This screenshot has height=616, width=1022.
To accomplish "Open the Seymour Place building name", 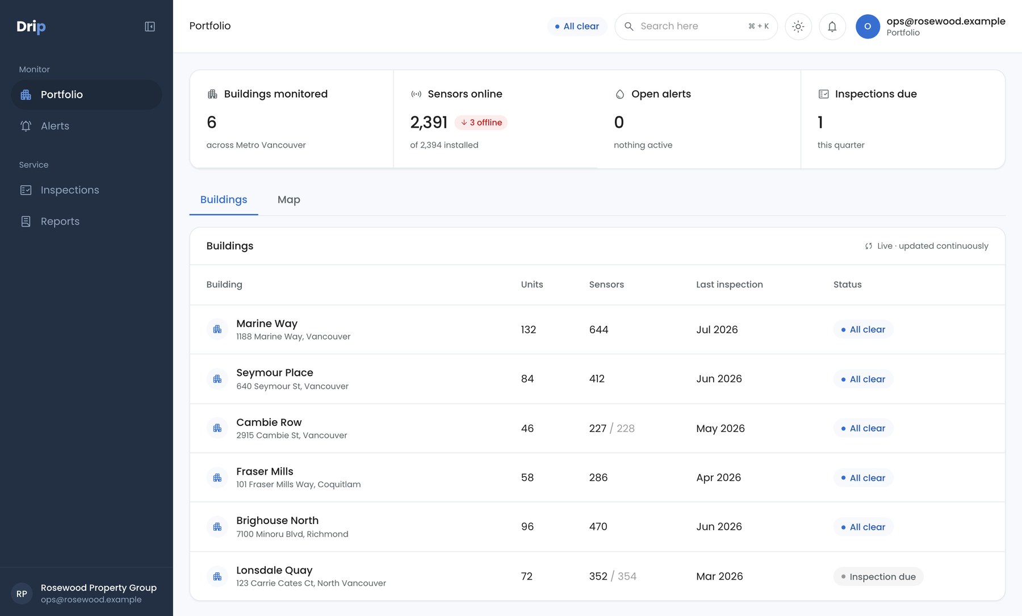I will tap(275, 373).
